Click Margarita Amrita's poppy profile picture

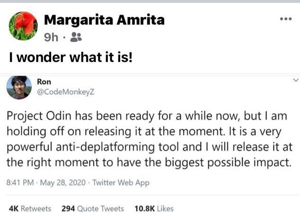coord(23,26)
